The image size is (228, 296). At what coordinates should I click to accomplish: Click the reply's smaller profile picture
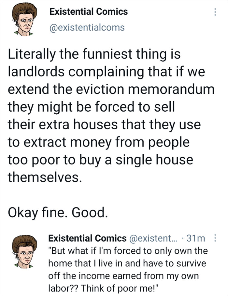pyautogui.click(x=25, y=251)
